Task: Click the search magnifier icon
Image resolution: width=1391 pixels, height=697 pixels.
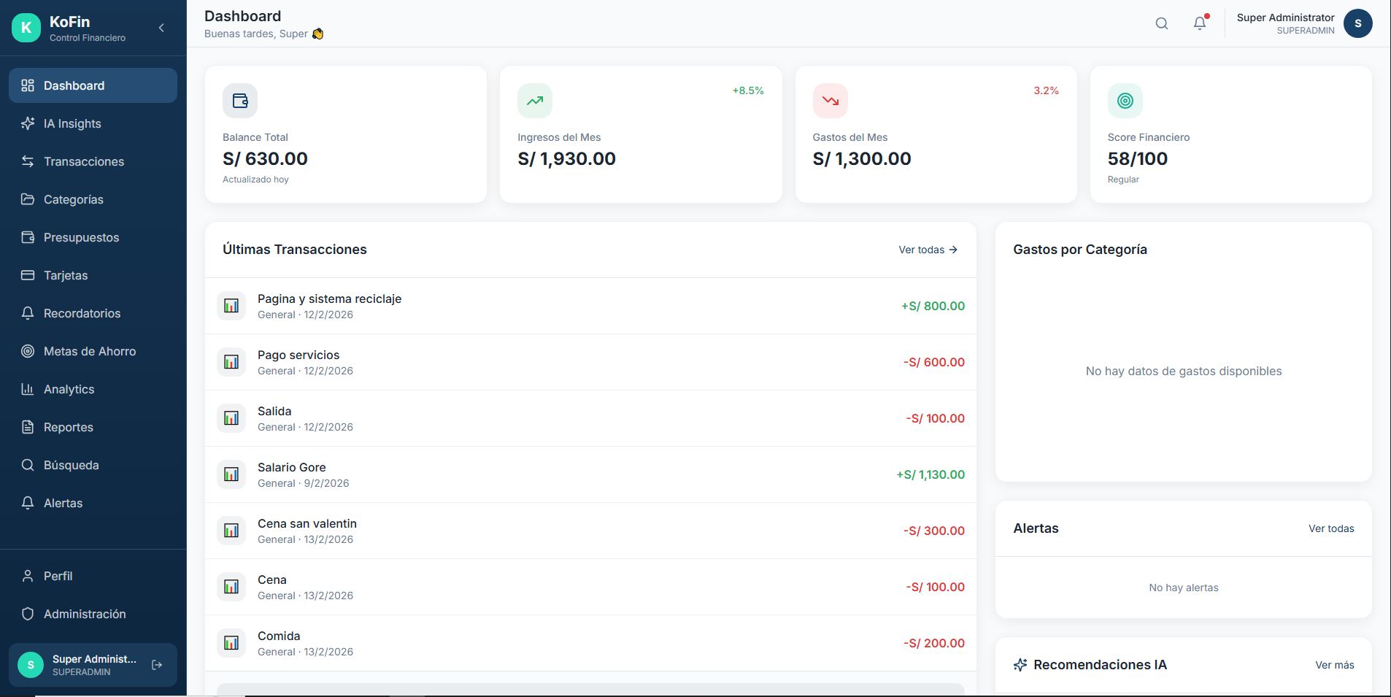Action: 1161,23
